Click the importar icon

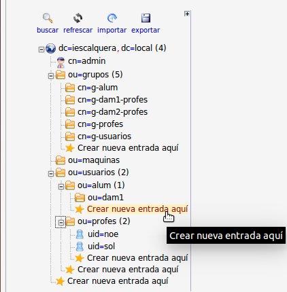pos(112,18)
